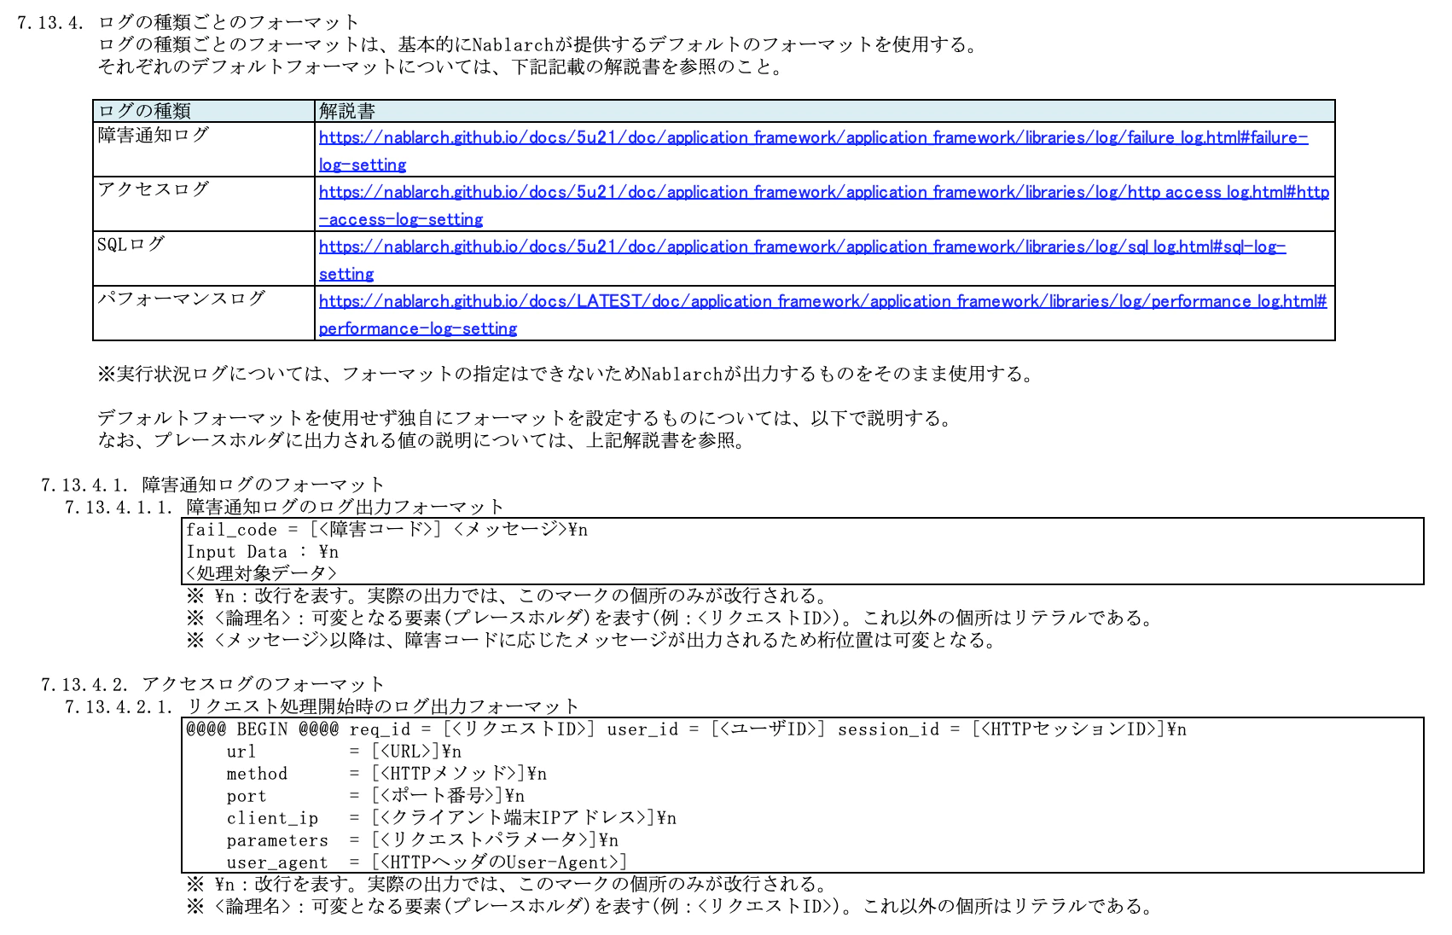1452x935 pixels.
Task: Click heading 7.13.4.2. アクセスログのフォーマット
Action: click(212, 684)
